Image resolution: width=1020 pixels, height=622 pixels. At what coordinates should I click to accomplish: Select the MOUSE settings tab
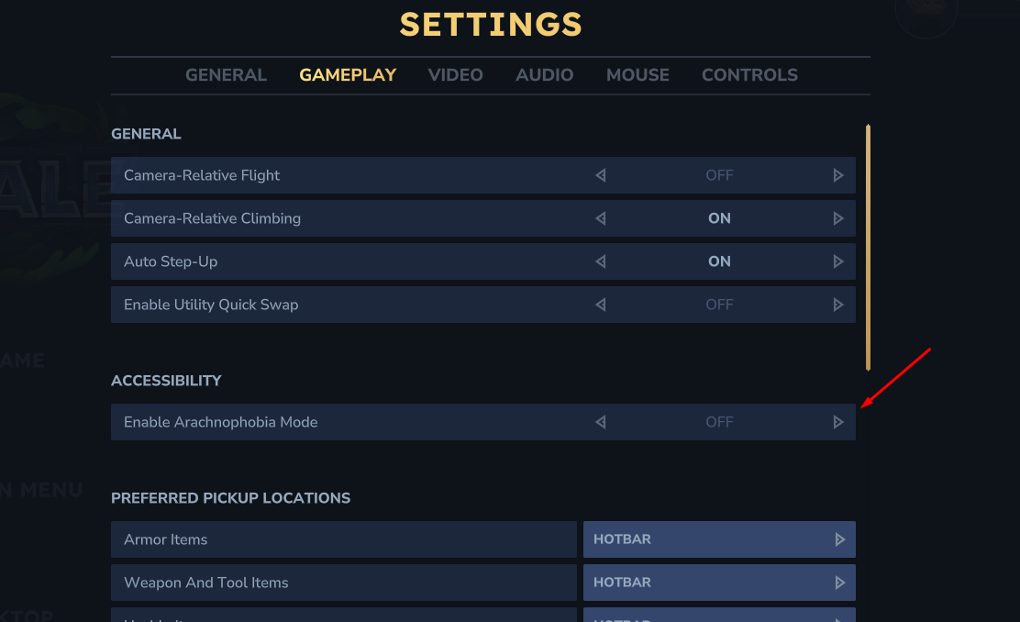tap(637, 75)
